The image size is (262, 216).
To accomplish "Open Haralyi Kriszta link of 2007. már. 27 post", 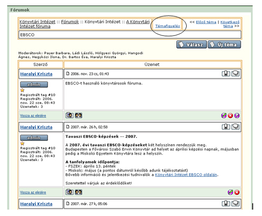I will (x=36, y=204).
